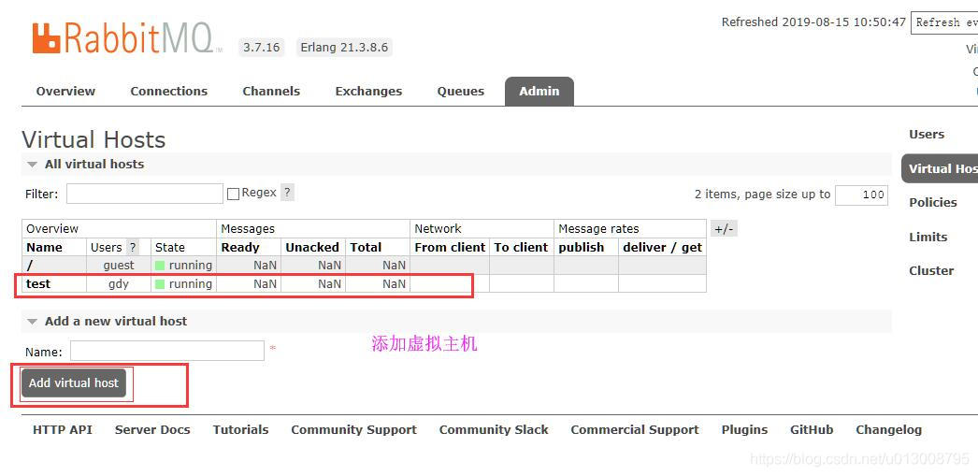
Task: Sort by the To client column header
Action: 521,247
